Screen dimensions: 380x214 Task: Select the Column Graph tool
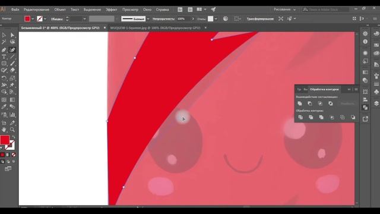pyautogui.click(x=12, y=115)
